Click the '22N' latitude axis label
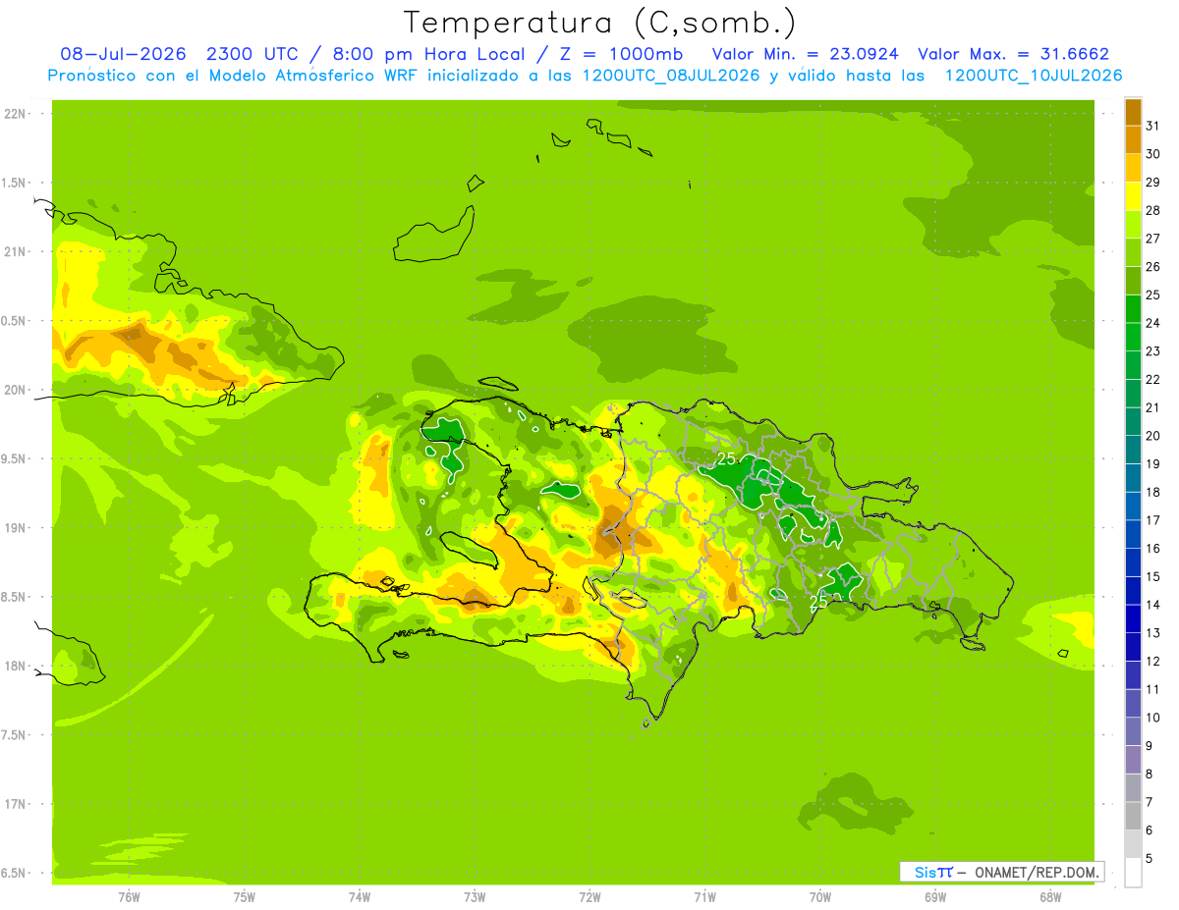The height and width of the screenshot is (910, 1179). 16,114
